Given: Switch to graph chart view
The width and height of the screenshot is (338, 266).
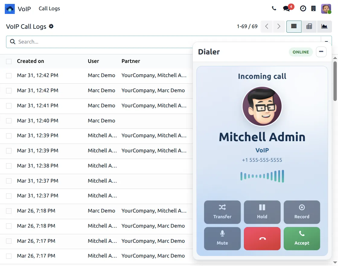Looking at the screenshot, I should (x=324, y=26).
